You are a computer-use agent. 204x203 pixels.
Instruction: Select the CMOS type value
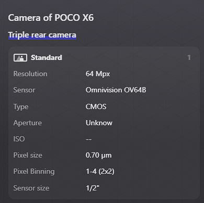[x=96, y=106]
